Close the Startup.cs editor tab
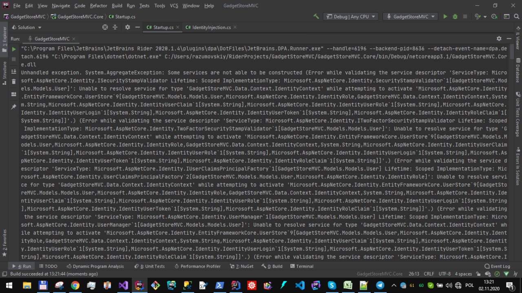 pos(178,27)
